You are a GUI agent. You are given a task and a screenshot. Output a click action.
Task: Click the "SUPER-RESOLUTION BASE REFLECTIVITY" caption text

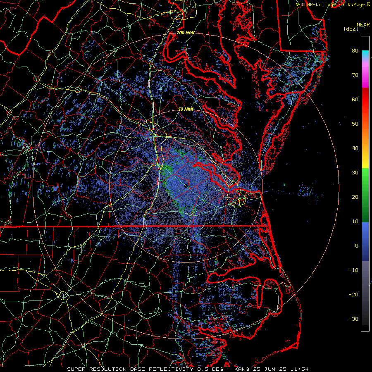coord(130,369)
